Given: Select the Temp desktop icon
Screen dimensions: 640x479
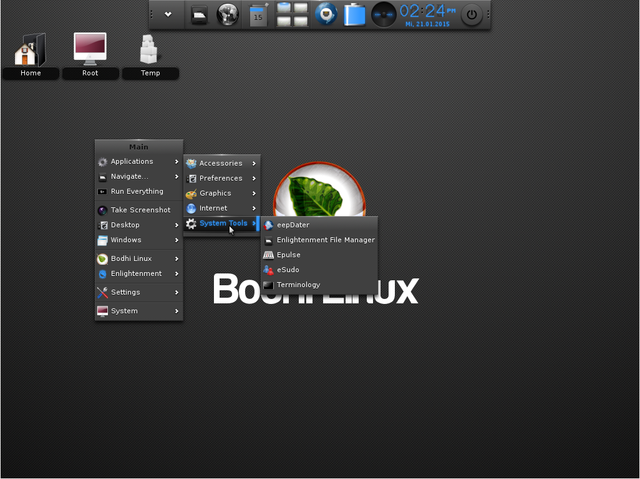Looking at the screenshot, I should [x=150, y=56].
